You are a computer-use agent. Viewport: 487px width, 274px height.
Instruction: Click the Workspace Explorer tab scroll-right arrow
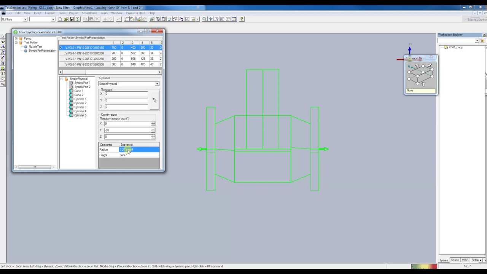coord(485,260)
